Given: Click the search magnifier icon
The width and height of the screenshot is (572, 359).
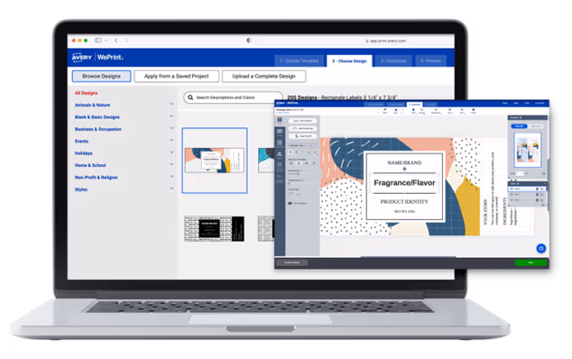Looking at the screenshot, I should coord(190,97).
